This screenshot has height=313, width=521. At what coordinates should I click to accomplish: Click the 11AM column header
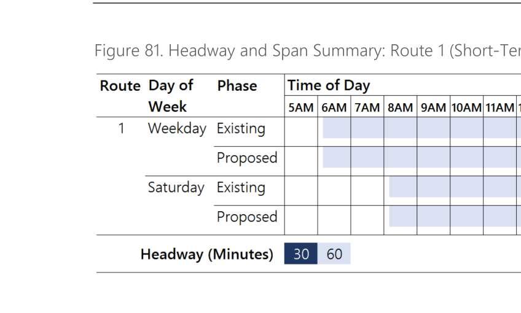click(499, 107)
